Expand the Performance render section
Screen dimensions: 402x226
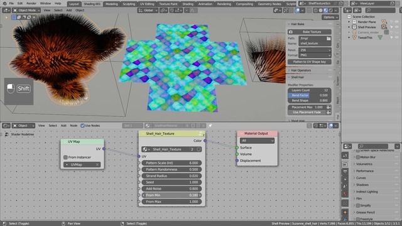click(x=365, y=171)
